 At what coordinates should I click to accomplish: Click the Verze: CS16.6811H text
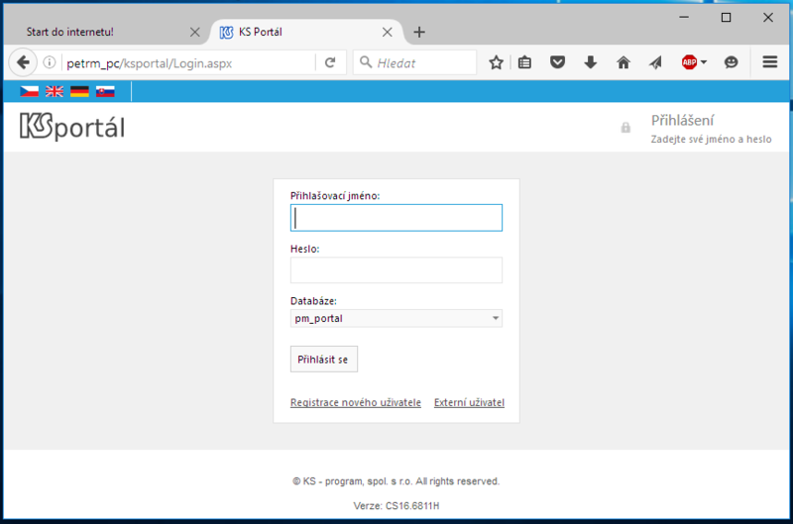tap(396, 506)
